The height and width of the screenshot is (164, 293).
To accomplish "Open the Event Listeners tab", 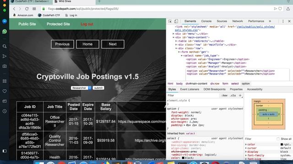I will coord(190,89).
